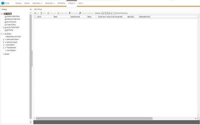
Task: Go to A/B Testing in top navigation
Action: coord(61,3)
